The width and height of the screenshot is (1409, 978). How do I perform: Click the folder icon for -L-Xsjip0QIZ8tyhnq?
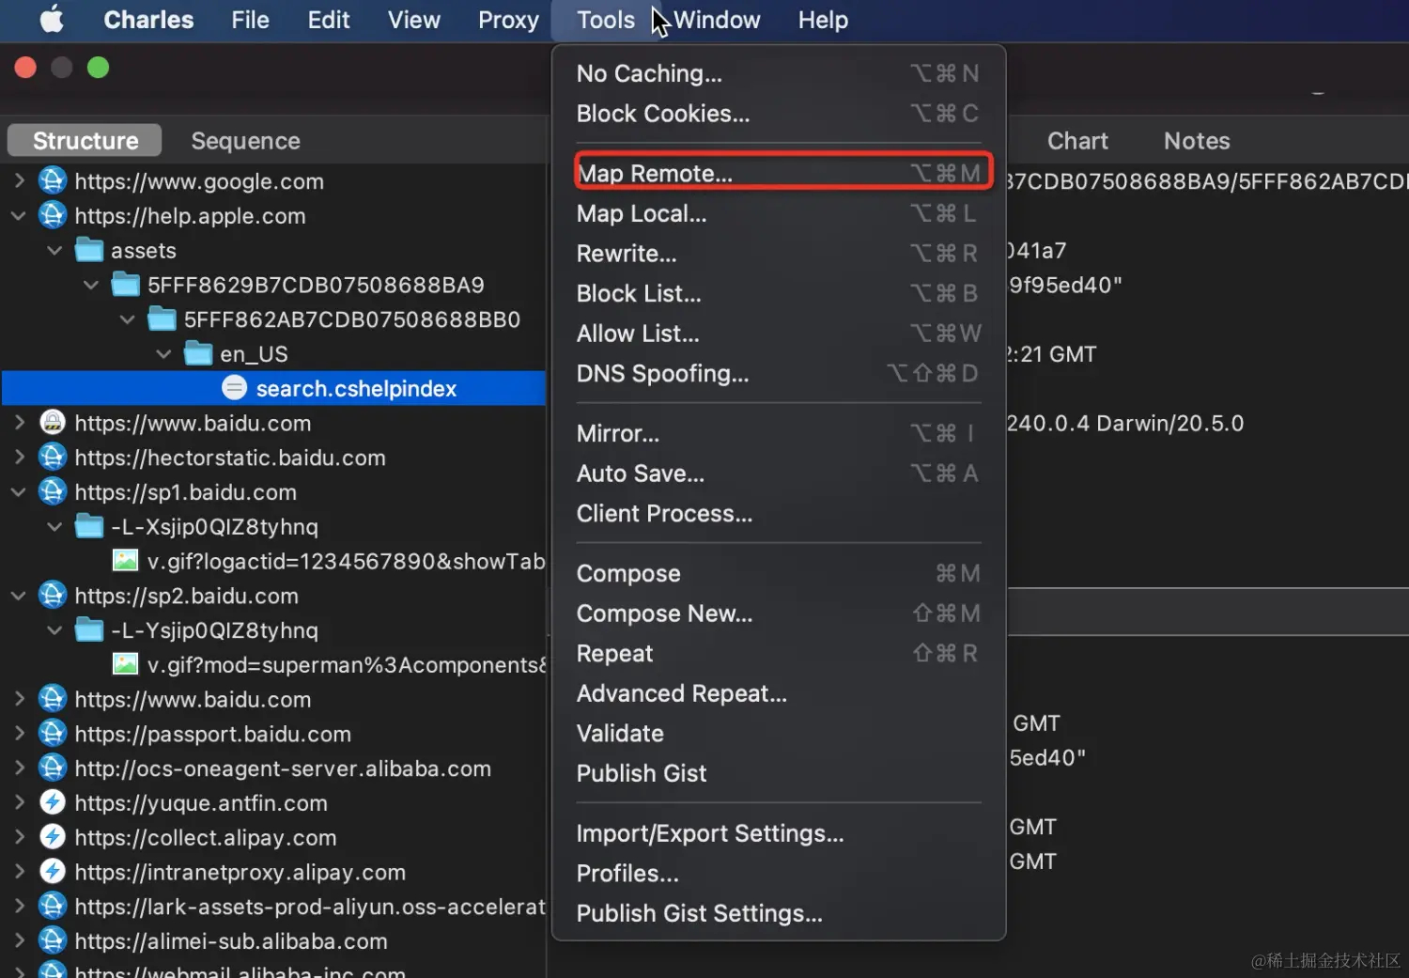pyautogui.click(x=89, y=526)
